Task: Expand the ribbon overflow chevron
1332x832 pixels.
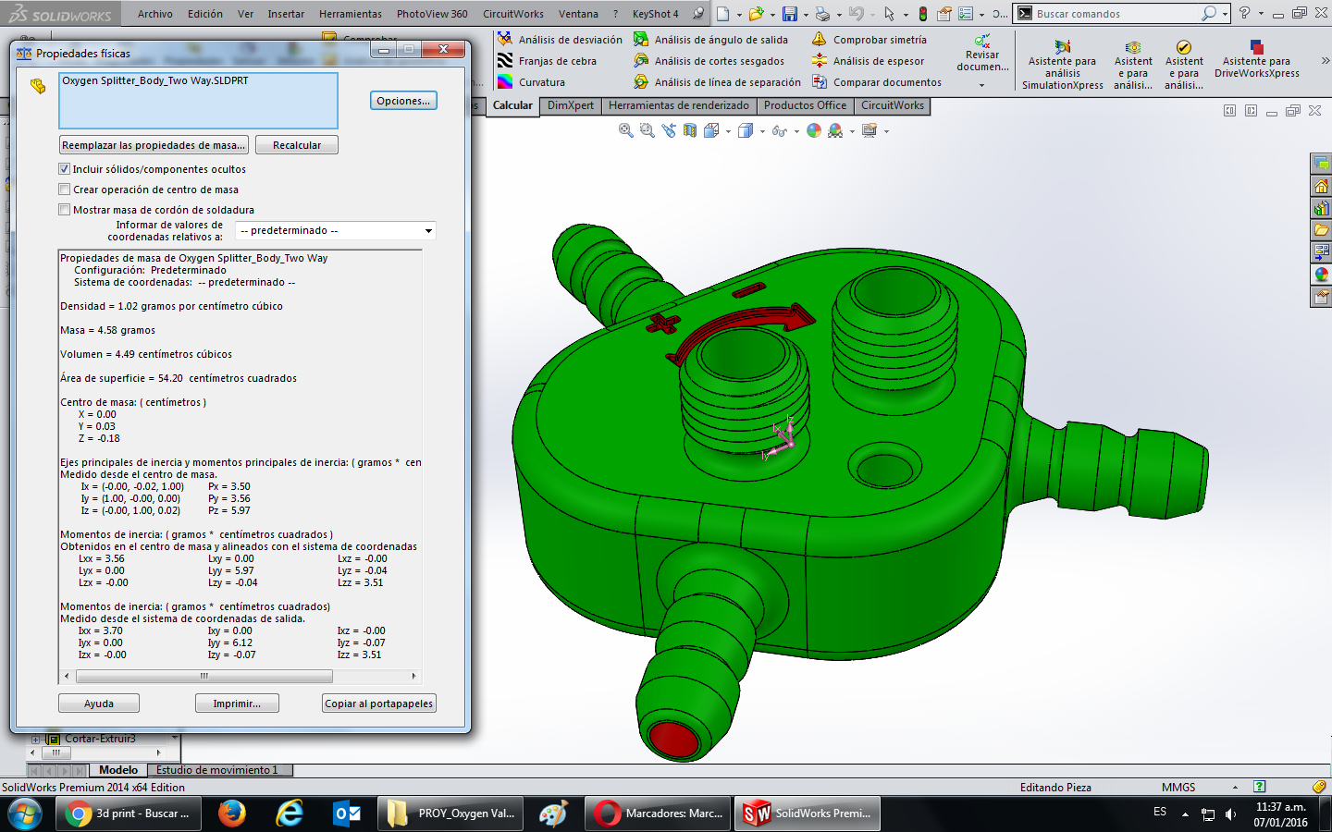Action: [1325, 60]
